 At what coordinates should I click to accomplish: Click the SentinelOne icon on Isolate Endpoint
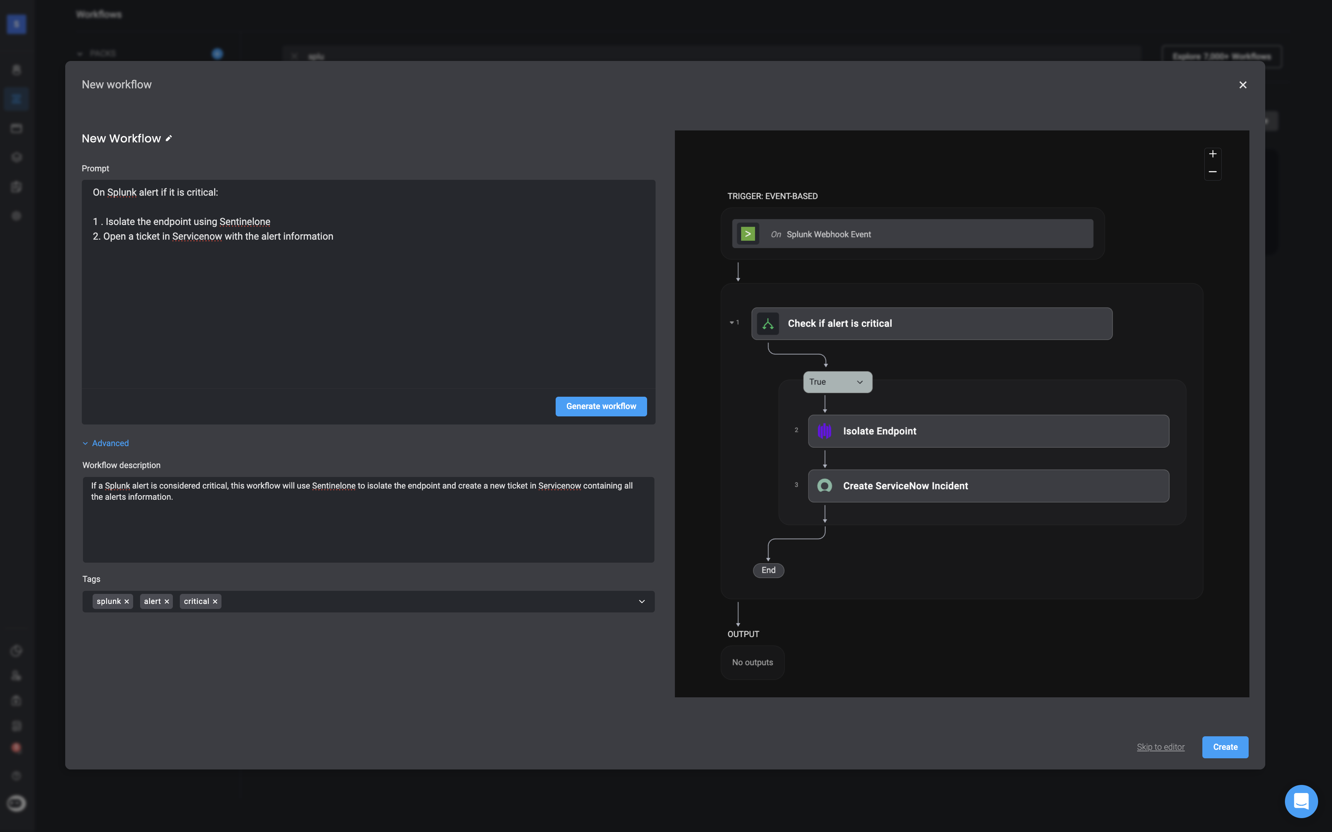[x=824, y=431]
